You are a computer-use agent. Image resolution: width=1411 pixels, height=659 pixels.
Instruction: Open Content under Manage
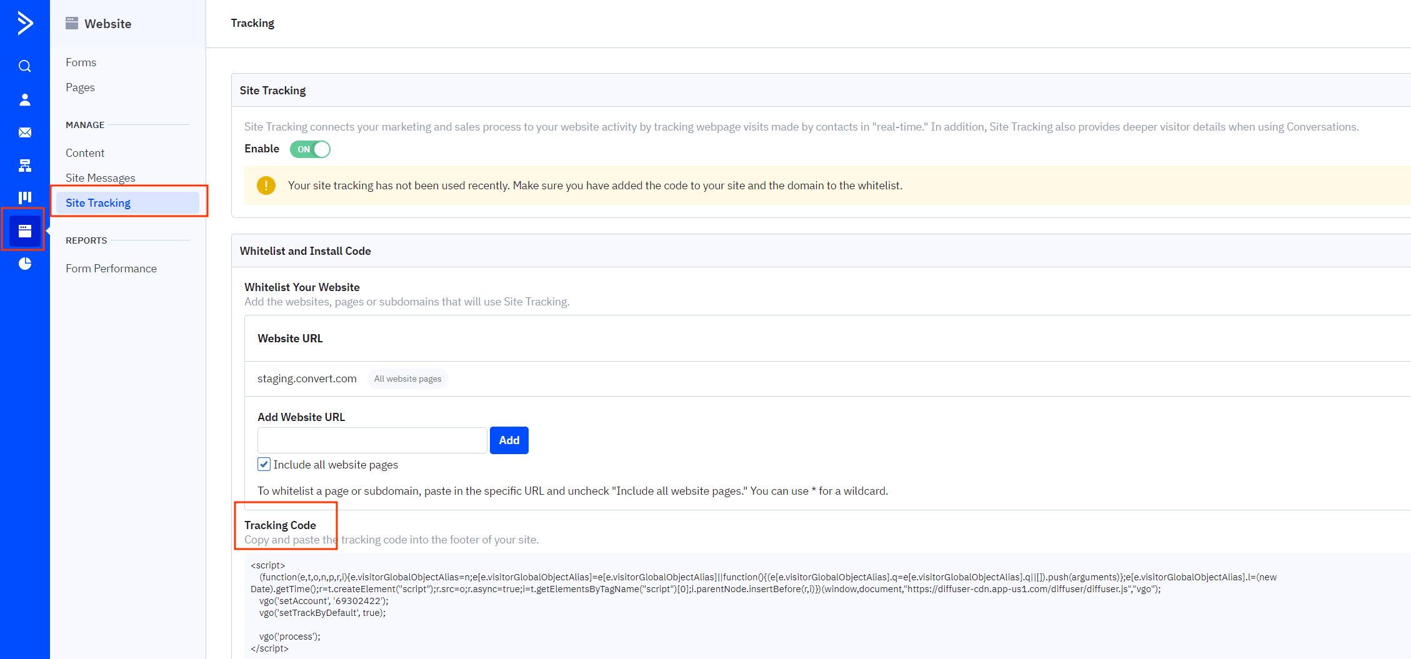point(84,152)
